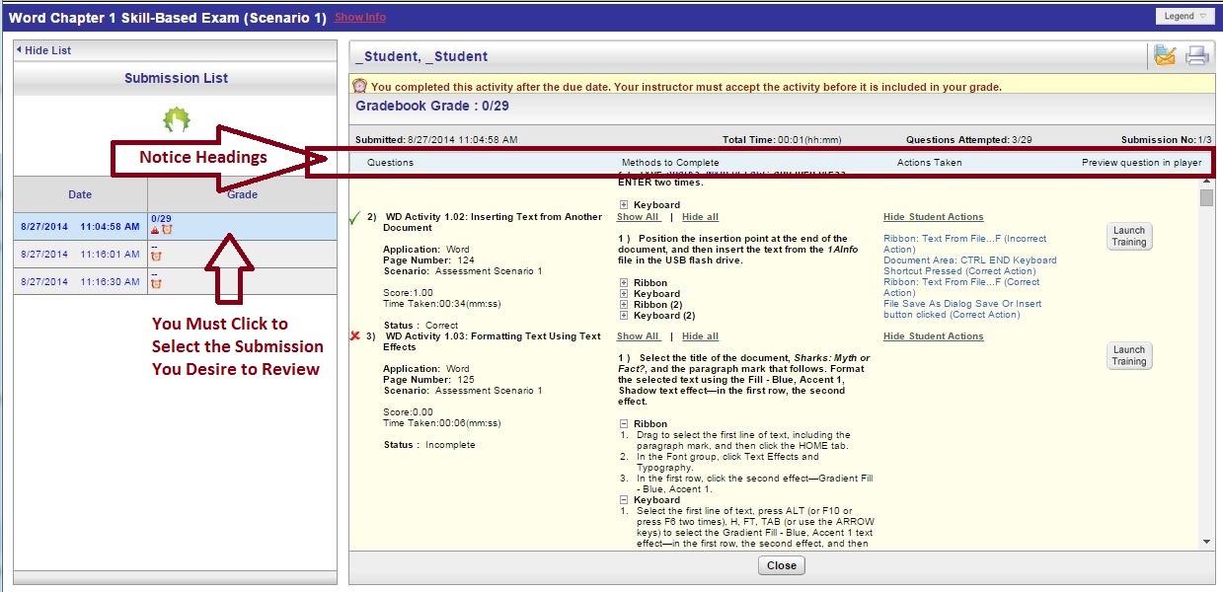1223x592 pixels.
Task: Click the printer icon to print results
Action: click(x=1196, y=56)
